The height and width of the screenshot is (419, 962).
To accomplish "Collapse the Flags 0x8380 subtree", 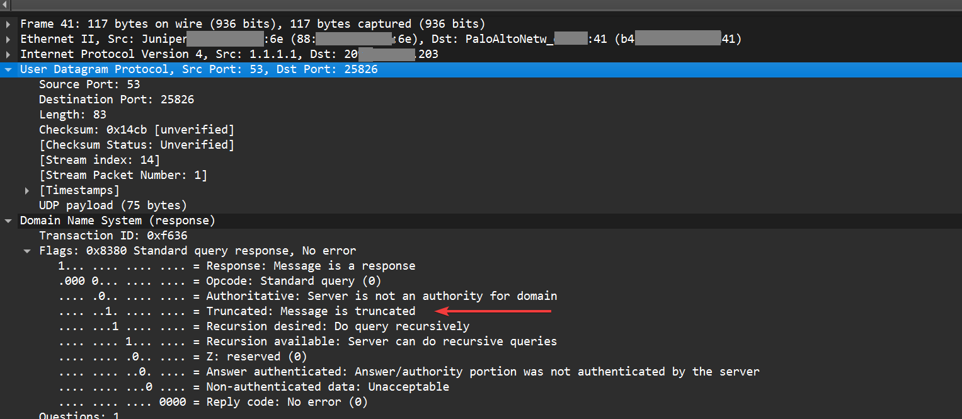I will [x=27, y=250].
